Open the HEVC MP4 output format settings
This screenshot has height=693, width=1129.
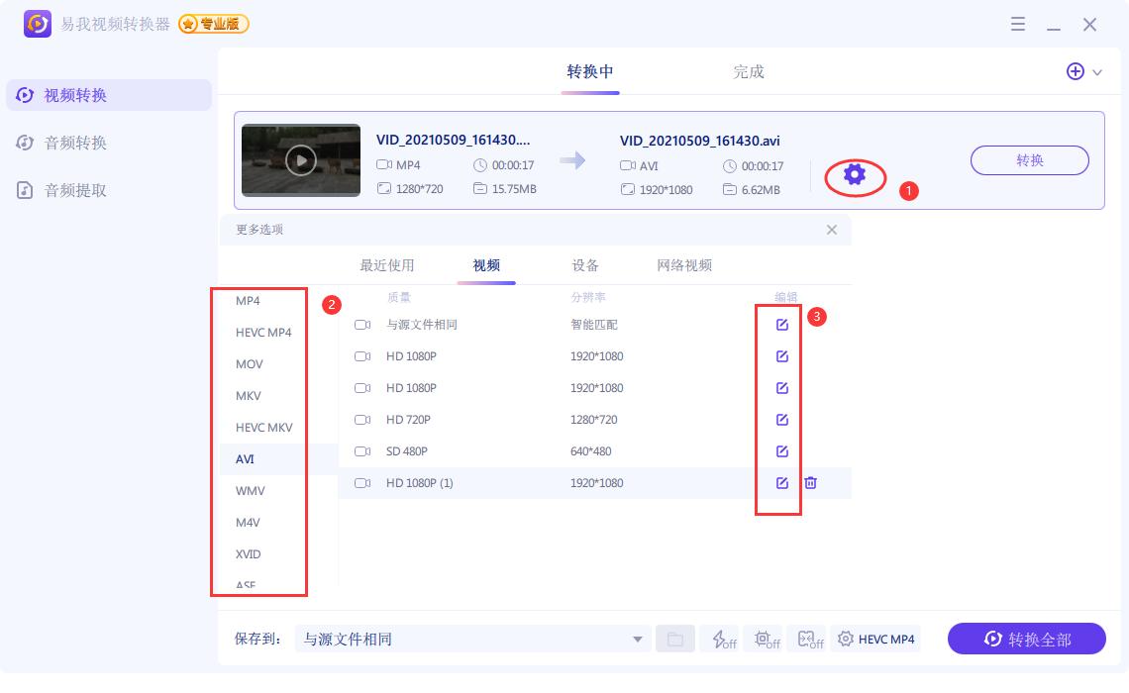pyautogui.click(x=875, y=639)
